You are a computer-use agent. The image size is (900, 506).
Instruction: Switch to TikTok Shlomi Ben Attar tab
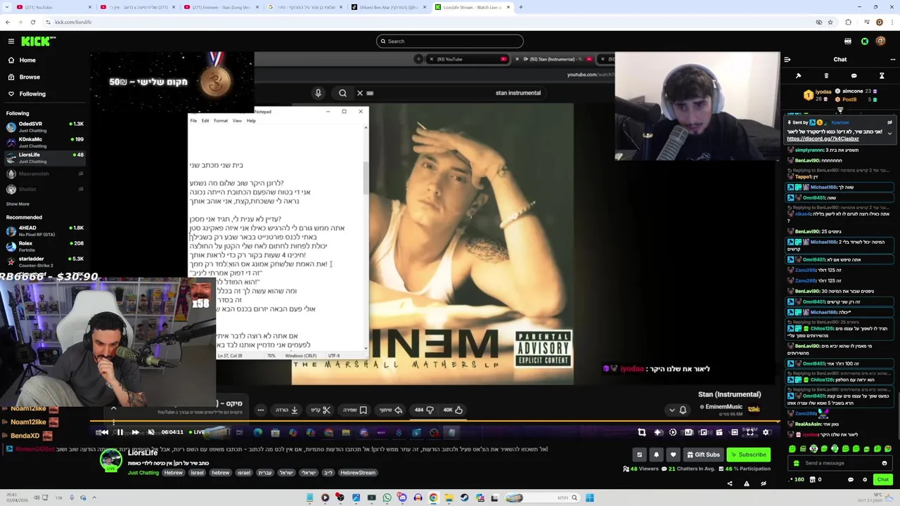coord(389,7)
